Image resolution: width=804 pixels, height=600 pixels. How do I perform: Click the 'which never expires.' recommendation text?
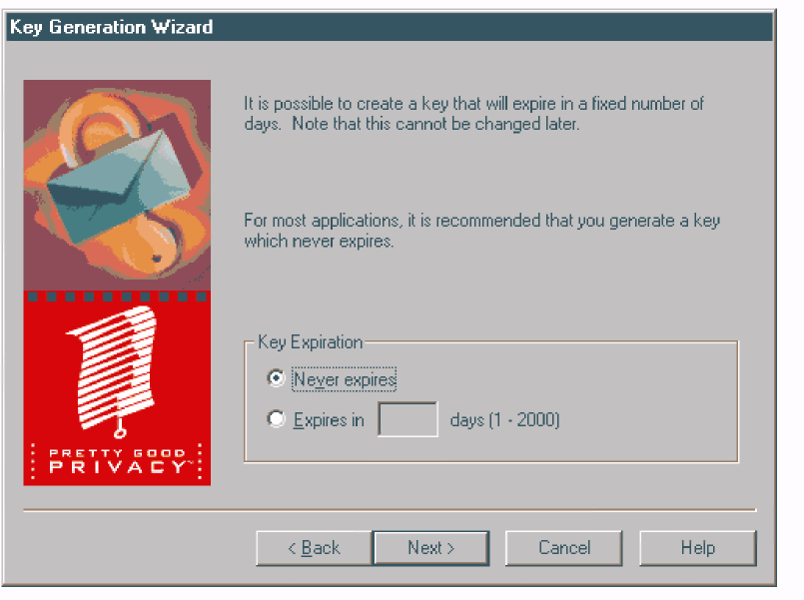319,241
